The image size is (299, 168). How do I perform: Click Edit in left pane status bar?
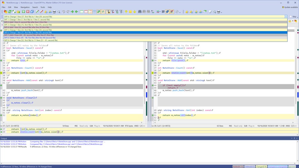91,126
